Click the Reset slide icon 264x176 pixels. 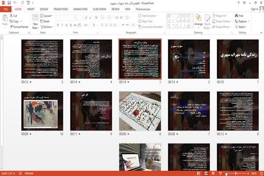[42, 21]
